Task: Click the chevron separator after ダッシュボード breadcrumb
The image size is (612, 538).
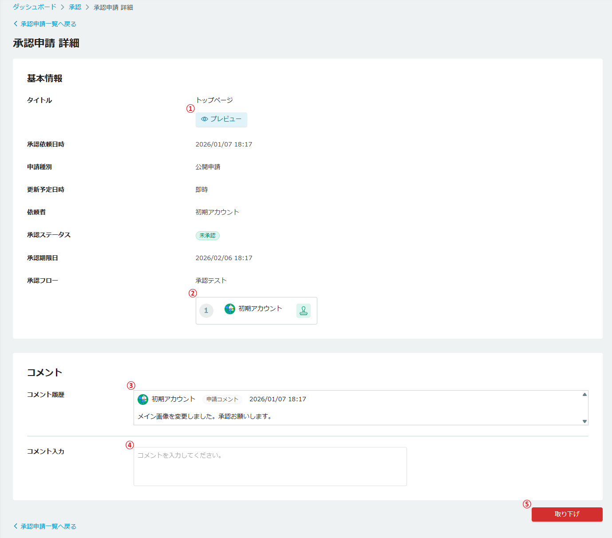Action: coord(63,8)
